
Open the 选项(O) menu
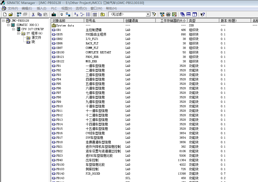click(81, 8)
